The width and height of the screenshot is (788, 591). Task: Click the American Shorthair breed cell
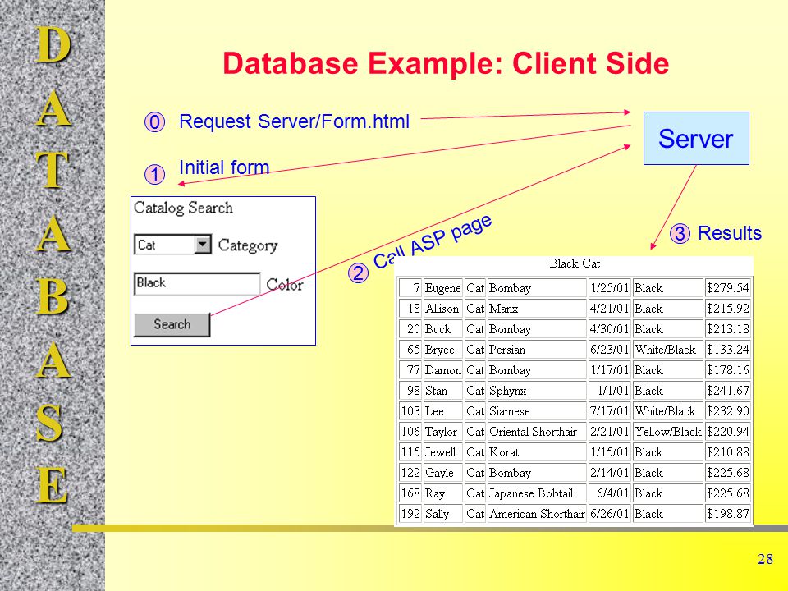click(x=537, y=514)
